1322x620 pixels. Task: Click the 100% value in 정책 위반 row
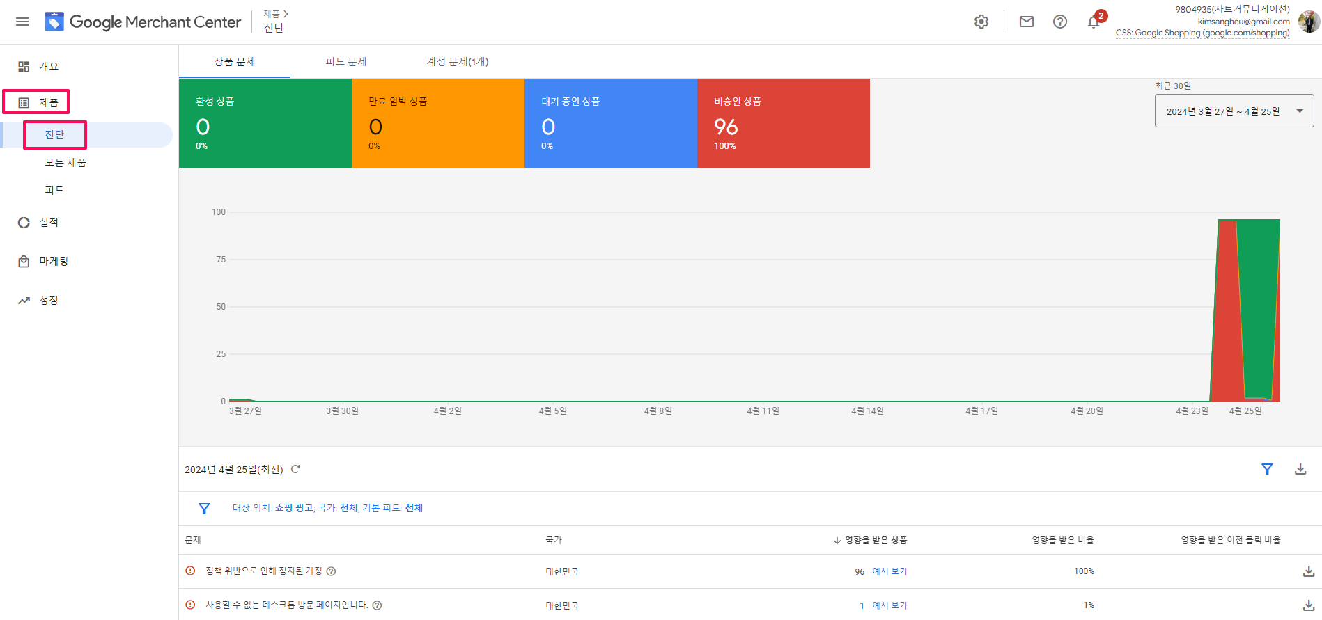pos(1084,571)
